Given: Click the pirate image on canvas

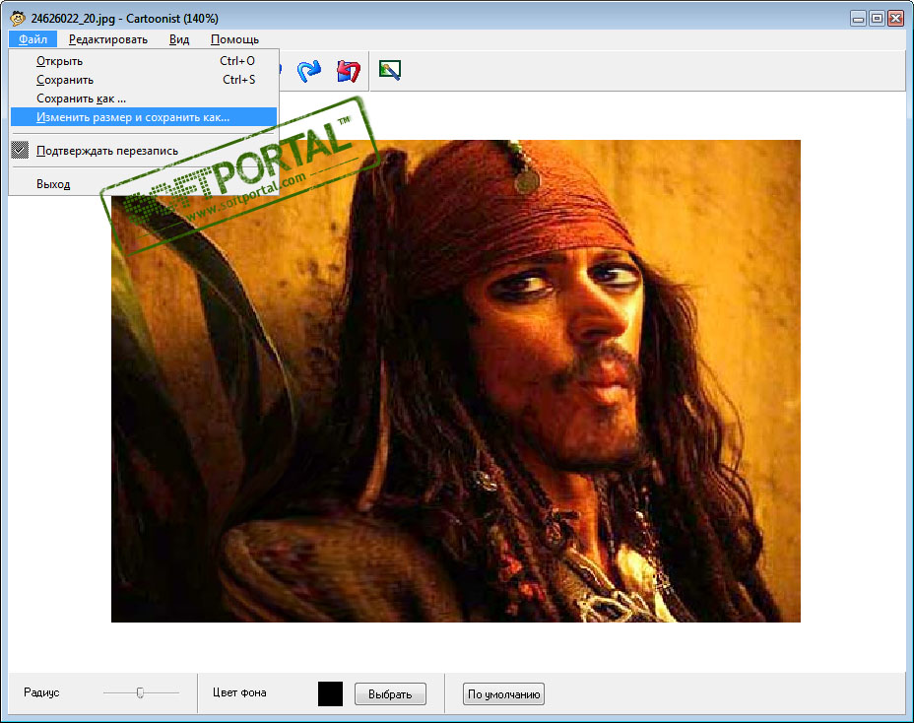Looking at the screenshot, I should tap(455, 380).
